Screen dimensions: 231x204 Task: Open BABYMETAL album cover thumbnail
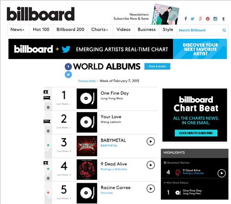coord(87,146)
